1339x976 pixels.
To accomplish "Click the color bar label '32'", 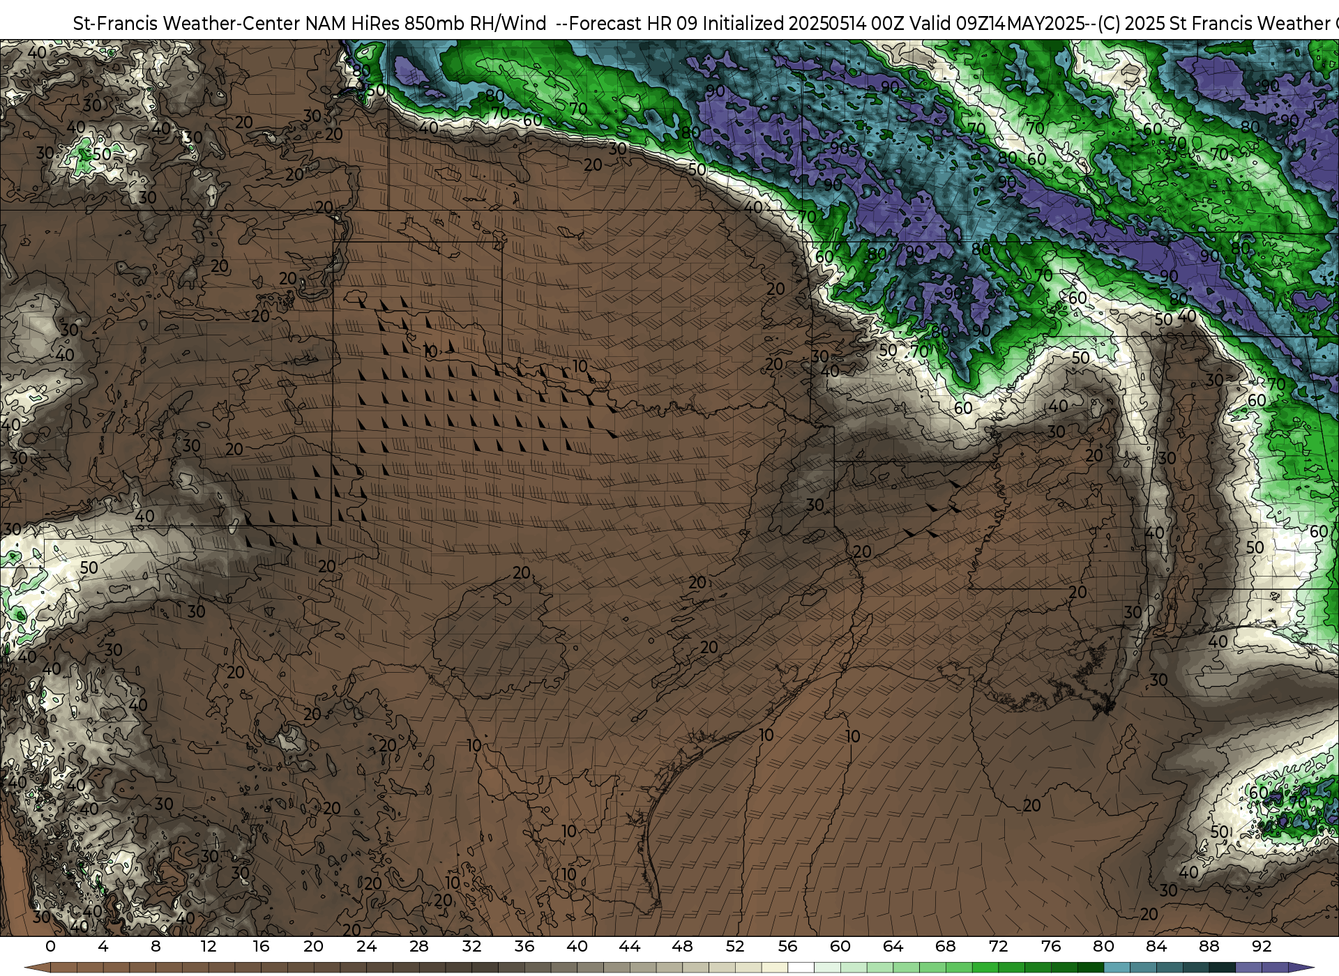I will (x=471, y=946).
